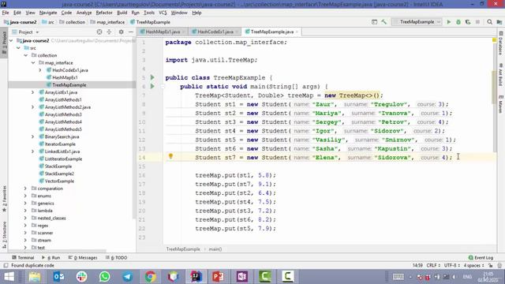Close the TreeMapExample.java tab
This screenshot has width=505, height=284.
(x=297, y=32)
